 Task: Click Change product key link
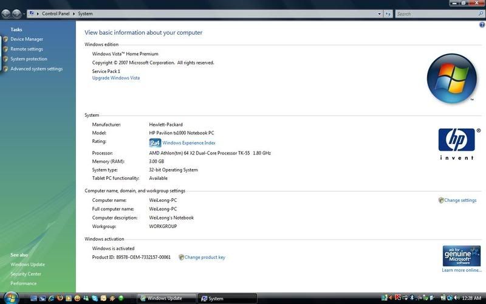click(x=204, y=257)
